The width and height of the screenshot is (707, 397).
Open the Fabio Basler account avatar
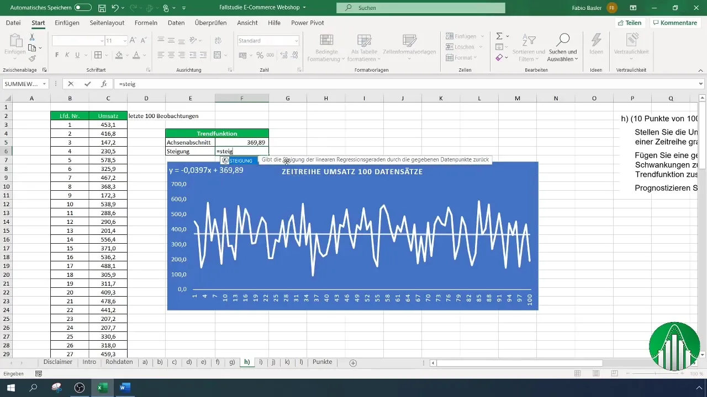click(x=612, y=8)
